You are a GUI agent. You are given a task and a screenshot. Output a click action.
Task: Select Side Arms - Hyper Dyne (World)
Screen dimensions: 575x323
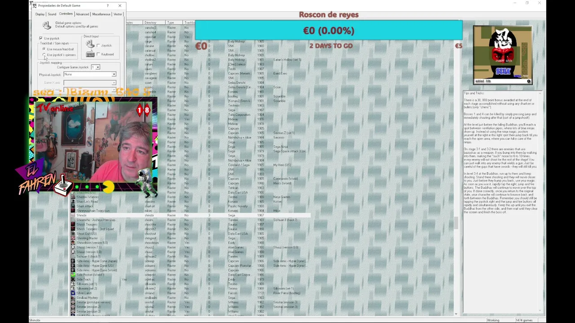click(x=97, y=270)
